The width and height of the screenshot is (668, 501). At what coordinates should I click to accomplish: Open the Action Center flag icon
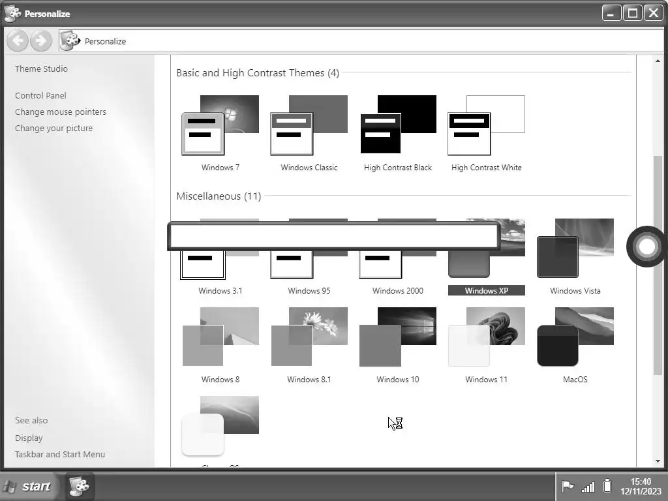coord(568,486)
